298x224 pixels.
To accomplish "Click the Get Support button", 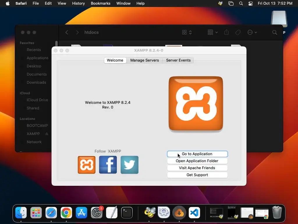I will pyautogui.click(x=197, y=175).
